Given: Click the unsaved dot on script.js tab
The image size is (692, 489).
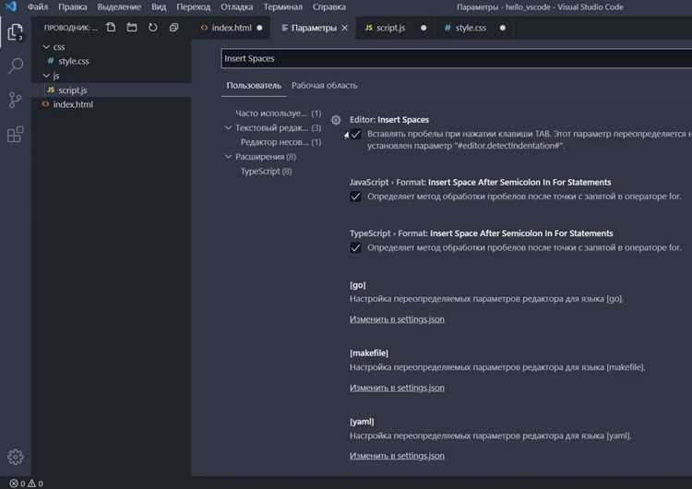Looking at the screenshot, I should 424,28.
